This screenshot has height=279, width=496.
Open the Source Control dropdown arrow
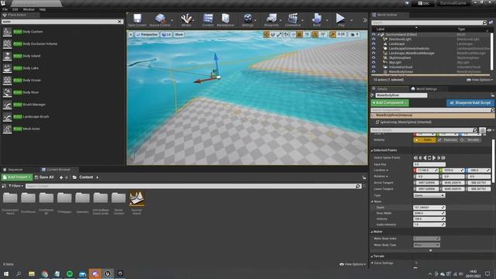point(172,21)
